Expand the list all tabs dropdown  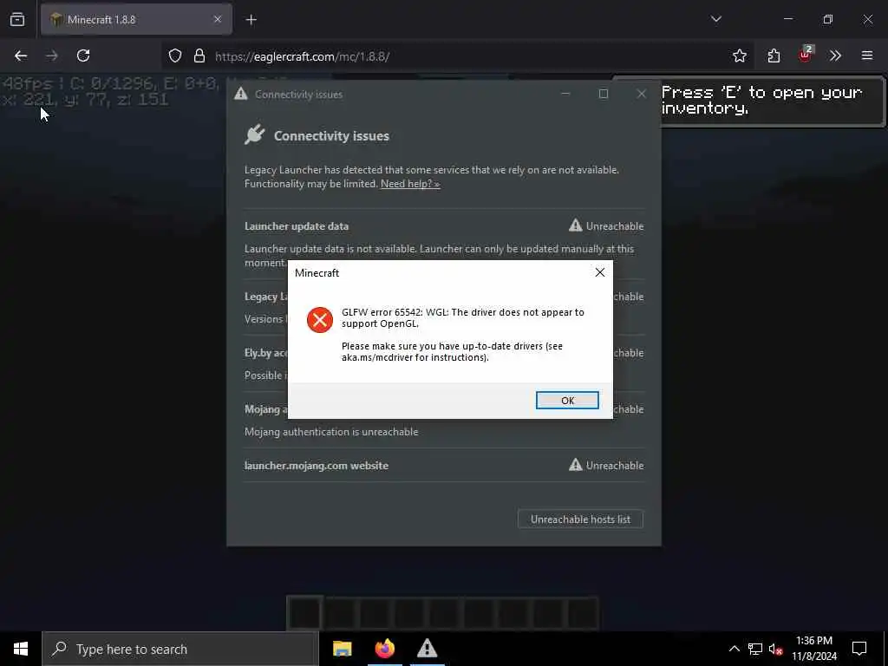click(715, 19)
